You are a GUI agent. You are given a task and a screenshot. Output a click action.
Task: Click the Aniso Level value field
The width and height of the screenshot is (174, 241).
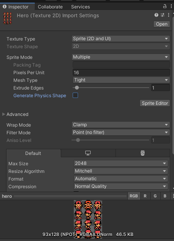tap(161, 140)
